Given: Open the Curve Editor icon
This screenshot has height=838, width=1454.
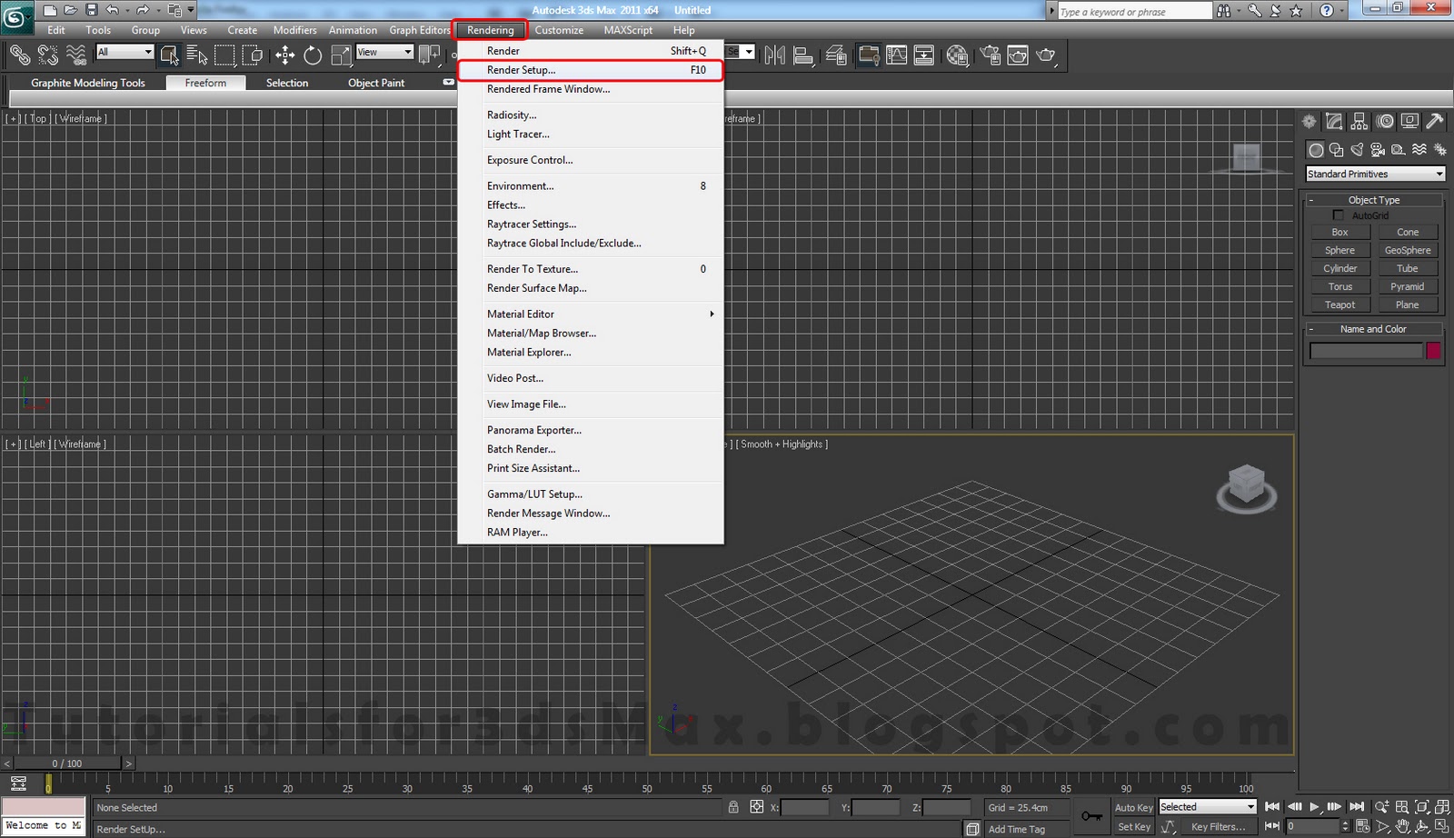Looking at the screenshot, I should [x=897, y=55].
